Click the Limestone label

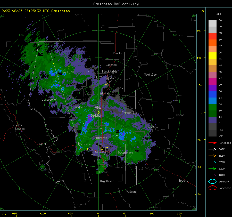49,100
